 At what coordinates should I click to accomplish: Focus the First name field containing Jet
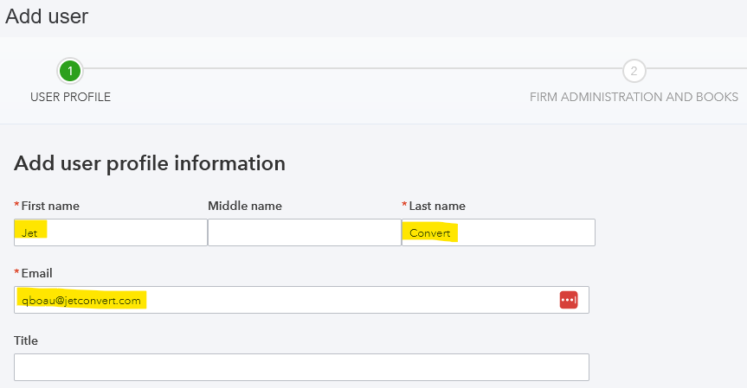click(x=111, y=232)
